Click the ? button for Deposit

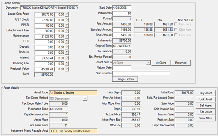point(67,47)
